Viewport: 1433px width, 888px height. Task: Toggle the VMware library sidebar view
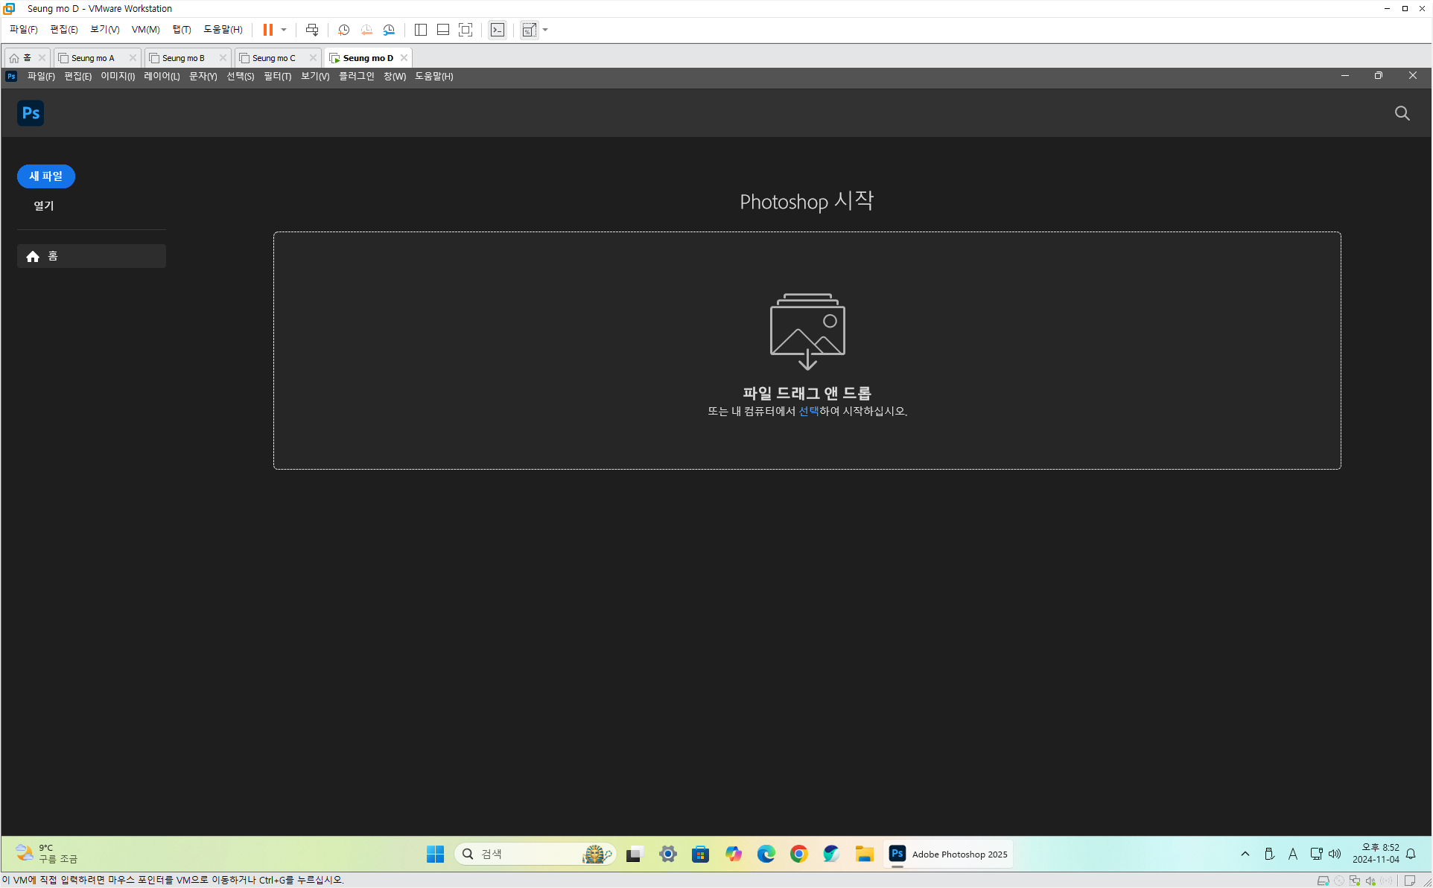click(x=421, y=30)
